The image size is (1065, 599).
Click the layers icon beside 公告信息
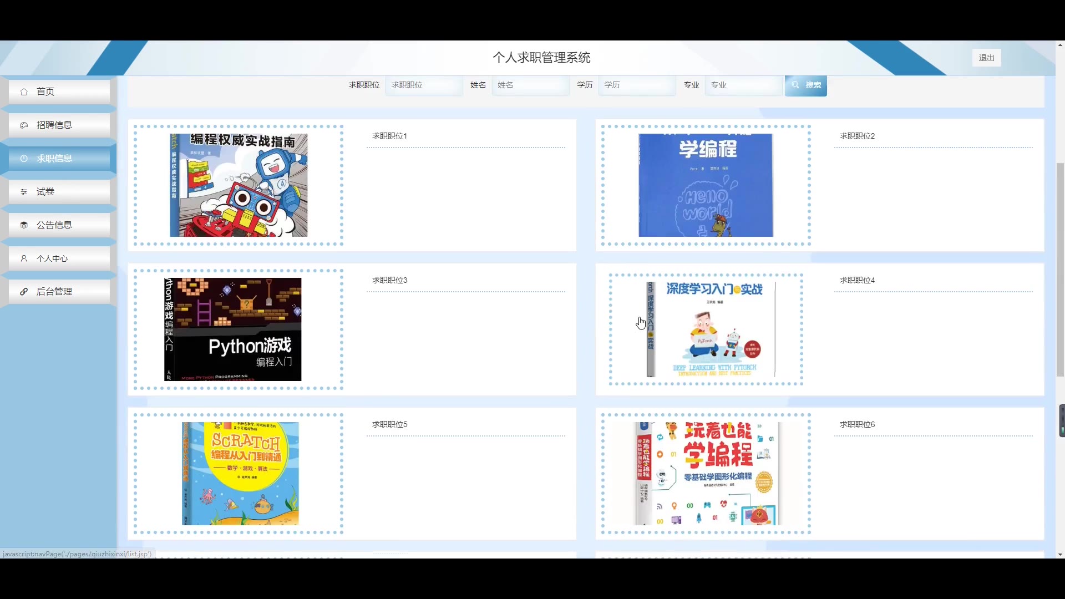point(24,225)
